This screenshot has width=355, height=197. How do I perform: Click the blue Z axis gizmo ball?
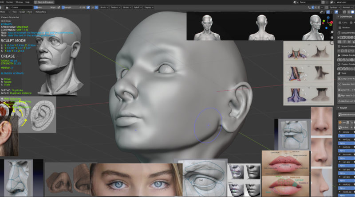pos(328,17)
